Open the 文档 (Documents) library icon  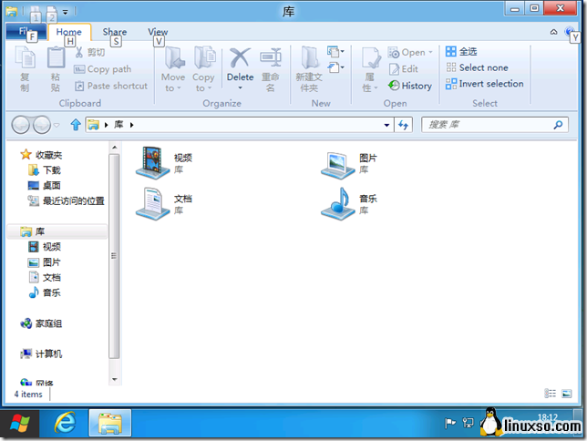click(x=152, y=202)
